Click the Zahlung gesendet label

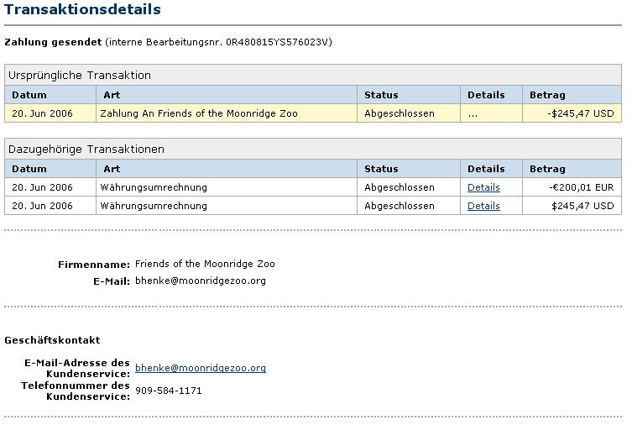point(53,42)
